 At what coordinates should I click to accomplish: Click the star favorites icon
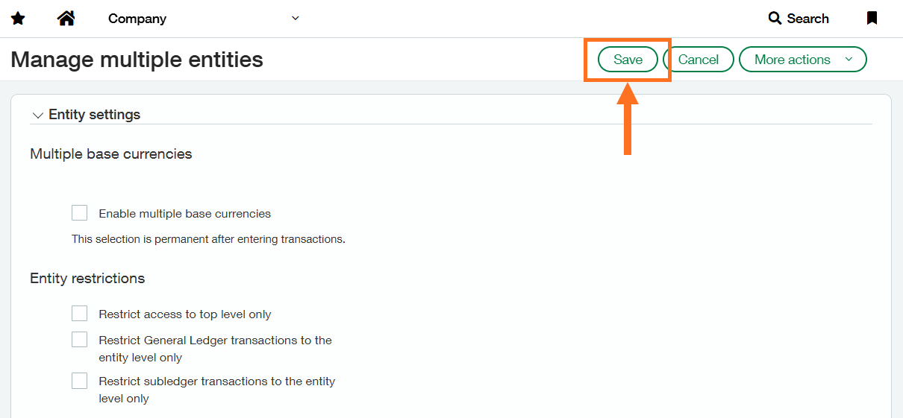click(x=18, y=19)
